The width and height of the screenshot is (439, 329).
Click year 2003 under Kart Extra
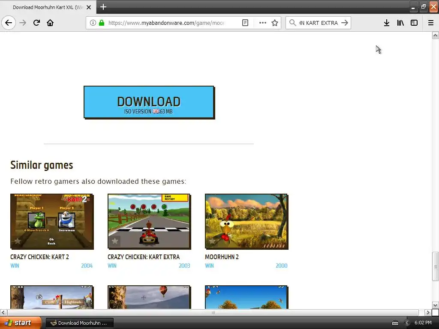coord(184,266)
